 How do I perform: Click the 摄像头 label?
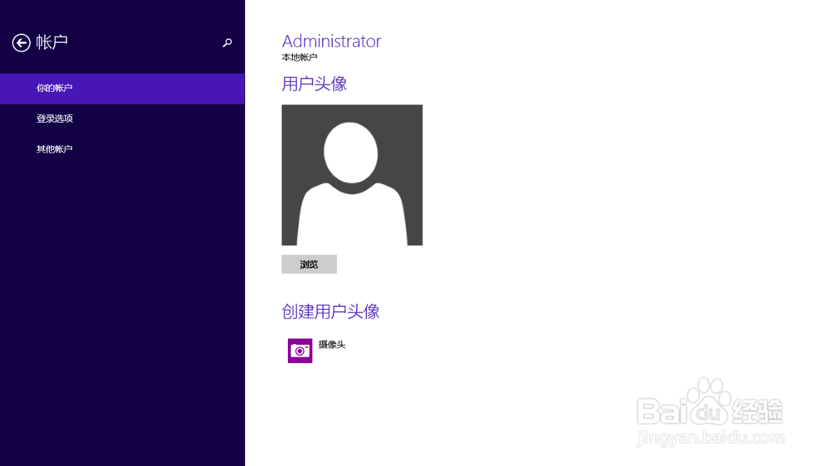click(332, 345)
